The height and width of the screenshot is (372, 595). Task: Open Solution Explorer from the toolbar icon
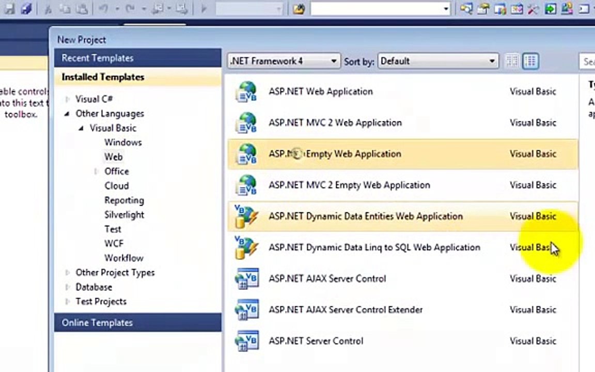466,8
